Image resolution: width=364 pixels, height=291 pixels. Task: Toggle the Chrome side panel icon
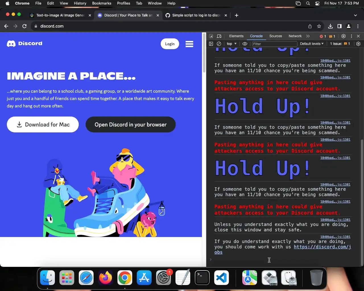click(x=339, y=26)
